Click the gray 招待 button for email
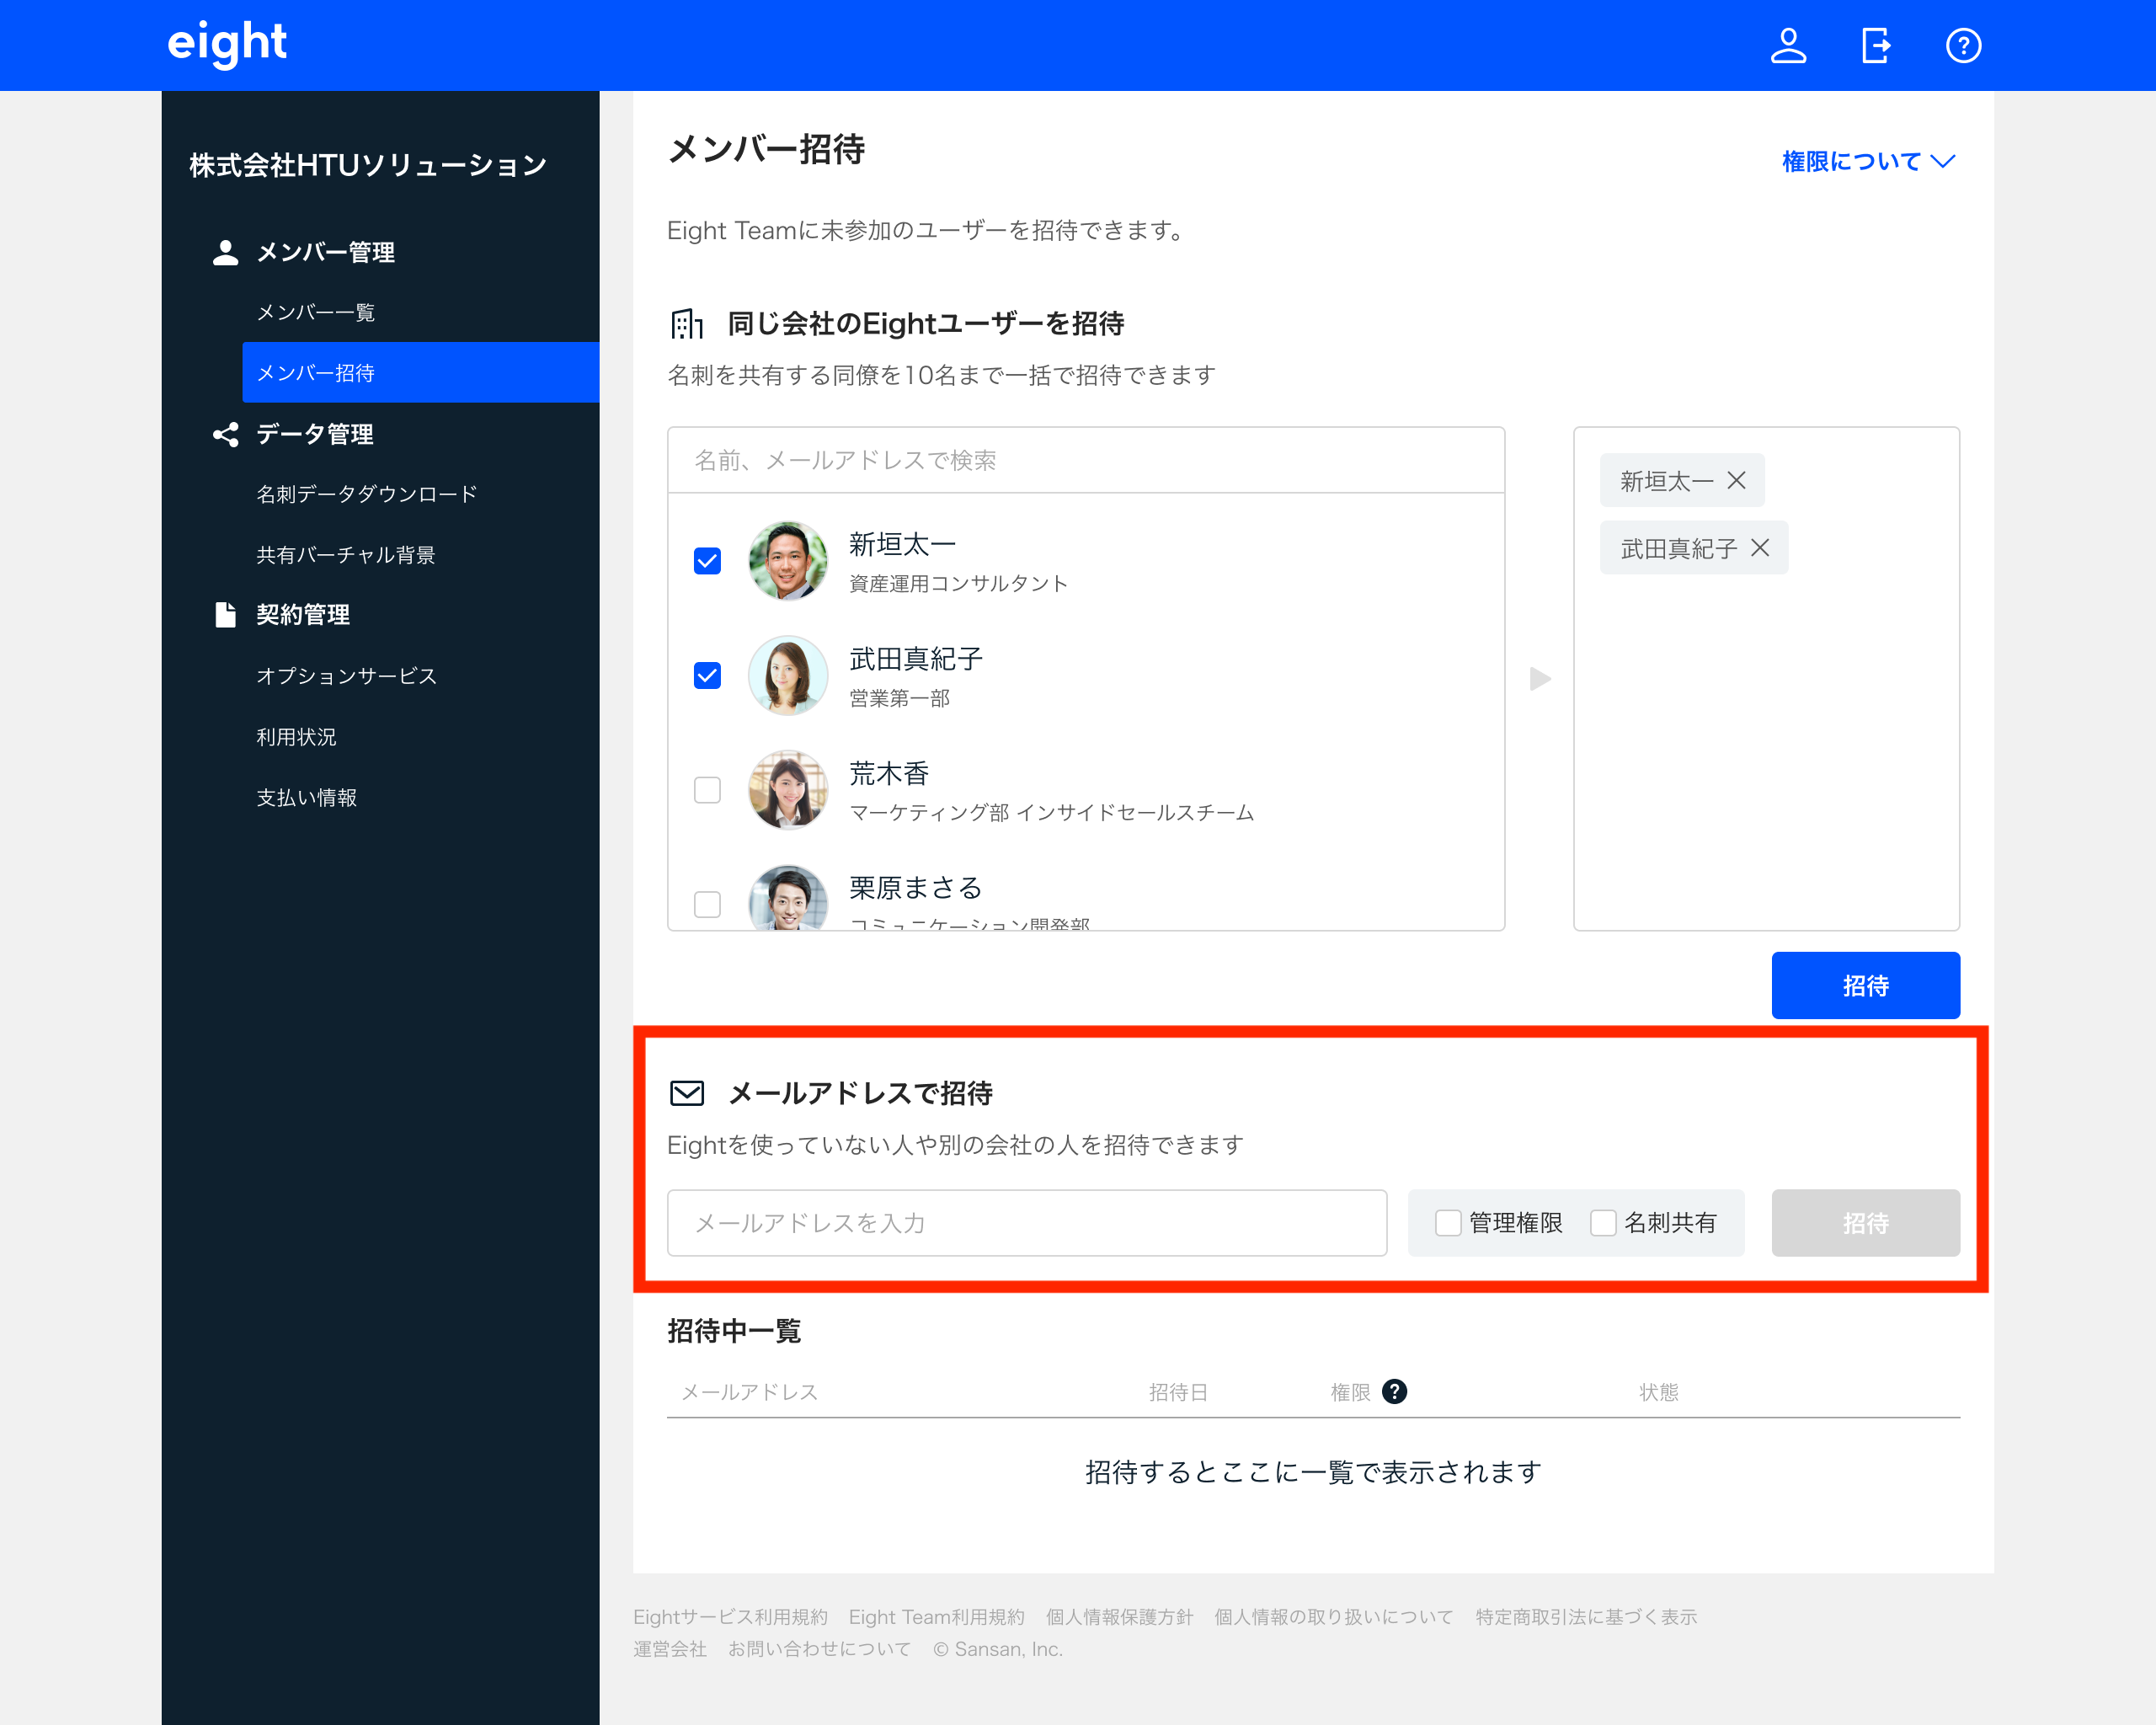The image size is (2156, 1725). click(x=1865, y=1222)
